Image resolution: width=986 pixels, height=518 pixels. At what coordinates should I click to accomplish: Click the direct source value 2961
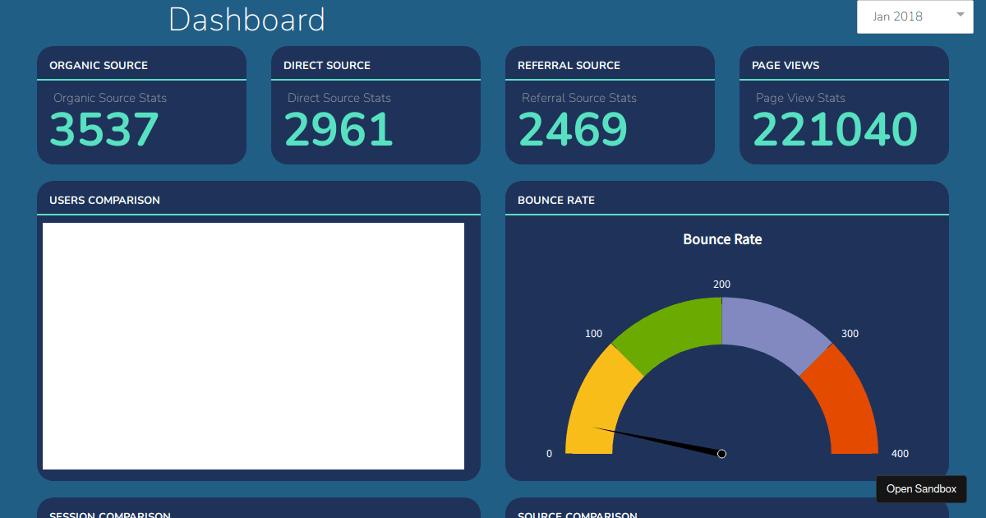339,130
